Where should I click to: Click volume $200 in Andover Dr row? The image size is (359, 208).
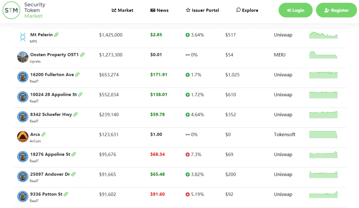coord(231,174)
